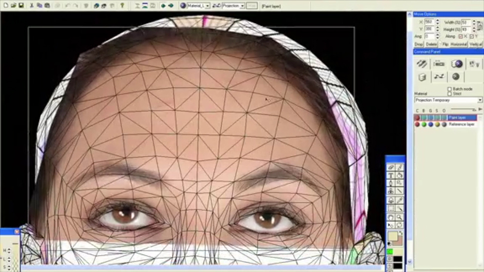Create a new file from toolbar

(6, 5)
